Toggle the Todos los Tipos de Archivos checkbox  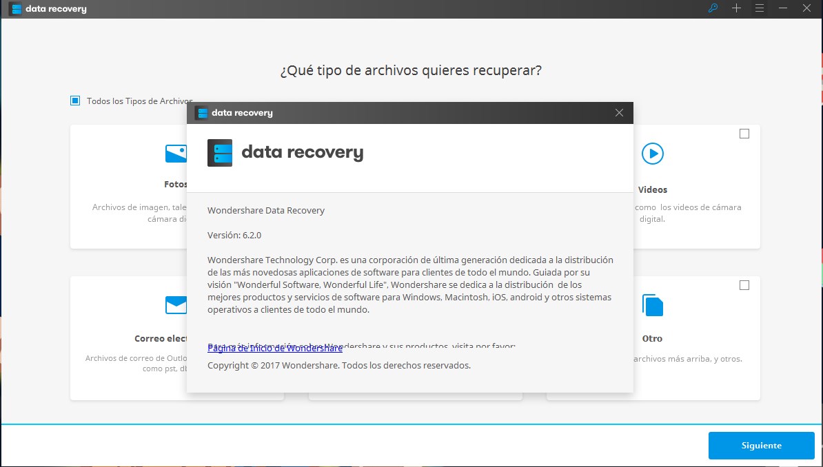(x=74, y=101)
